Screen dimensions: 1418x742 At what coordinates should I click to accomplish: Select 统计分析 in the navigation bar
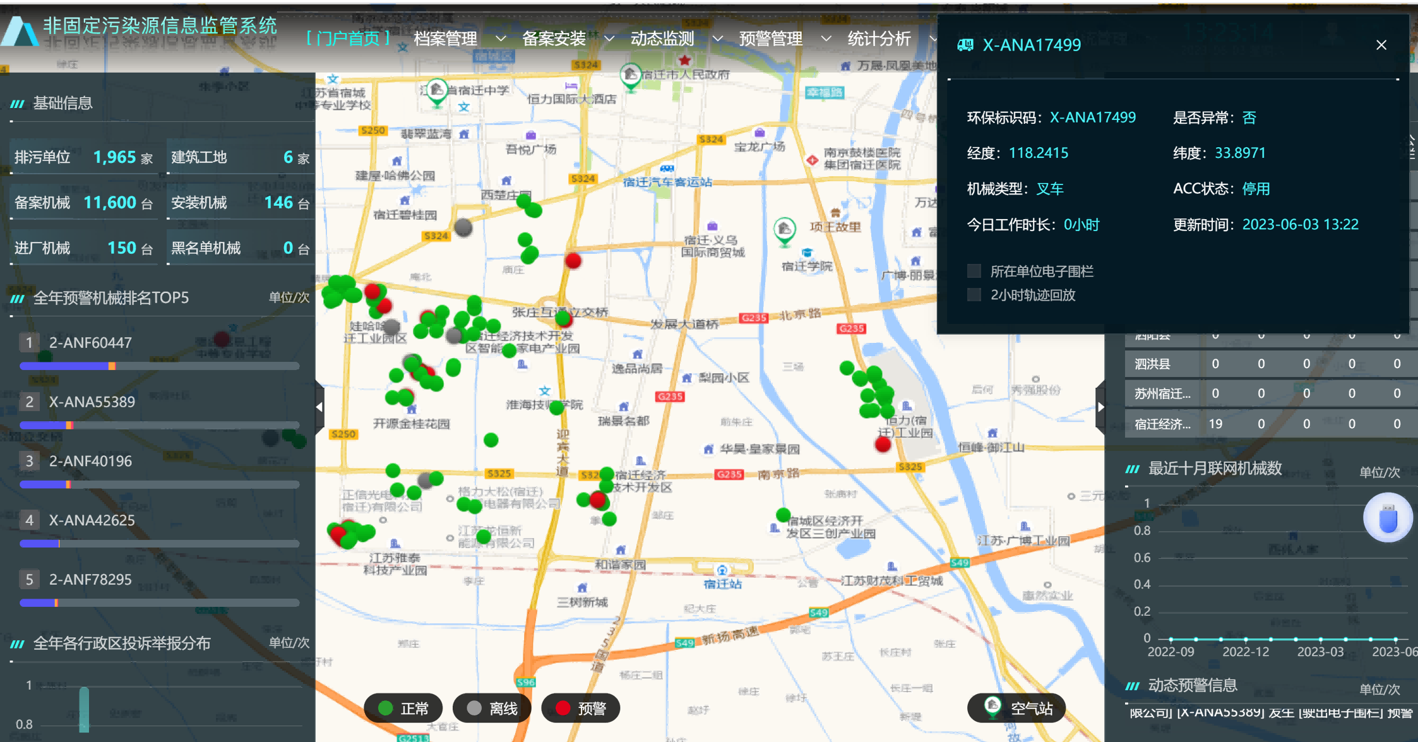pyautogui.click(x=880, y=39)
